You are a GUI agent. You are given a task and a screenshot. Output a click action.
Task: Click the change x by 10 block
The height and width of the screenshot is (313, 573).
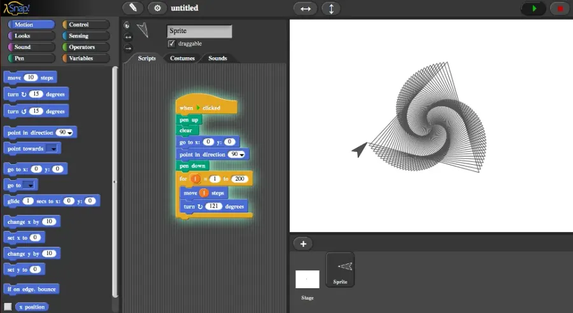[x=32, y=221]
